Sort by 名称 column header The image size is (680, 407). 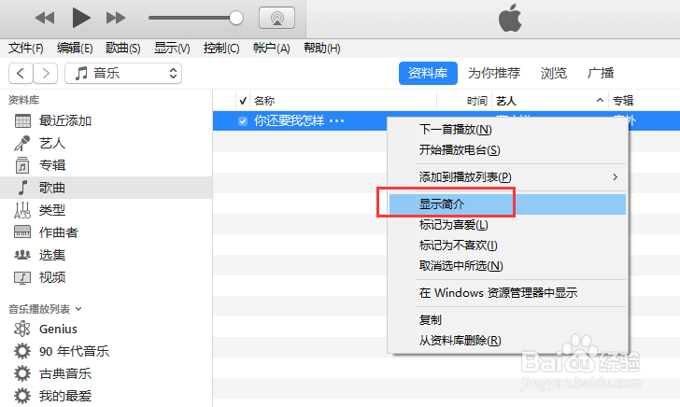coord(264,101)
